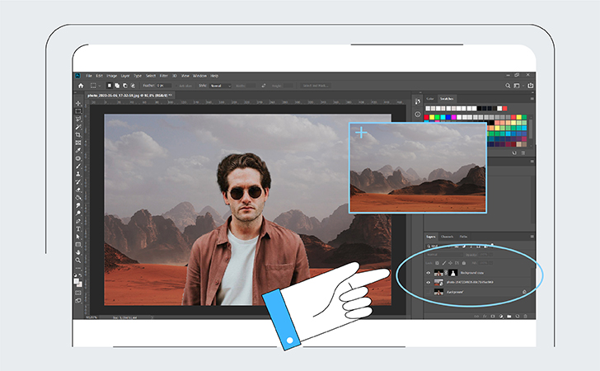This screenshot has height=371, width=600.
Task: Open the Layer menu
Action: click(125, 76)
